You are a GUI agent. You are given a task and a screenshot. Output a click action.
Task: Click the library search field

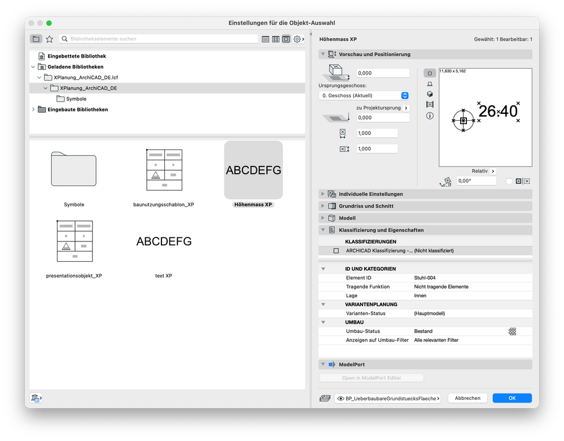(x=159, y=39)
